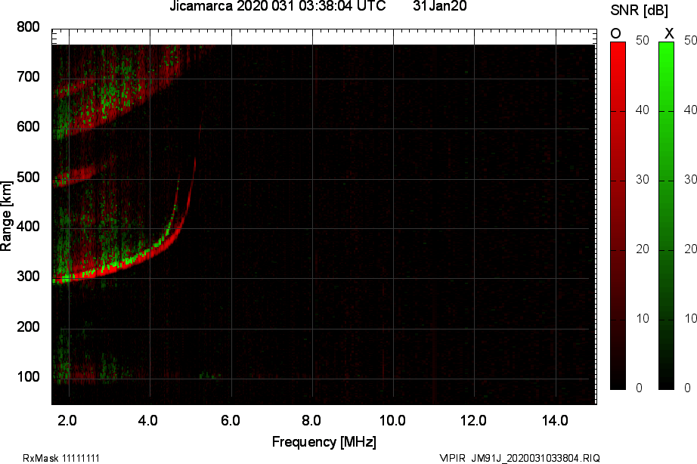Click the faint red second-hop echo near 500 km
This screenshot has height=464, width=697.
[x=79, y=175]
